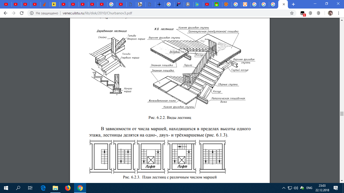The image size is (344, 193).
Task: Open File Explorer from the taskbar
Action: pyautogui.click(x=55, y=188)
